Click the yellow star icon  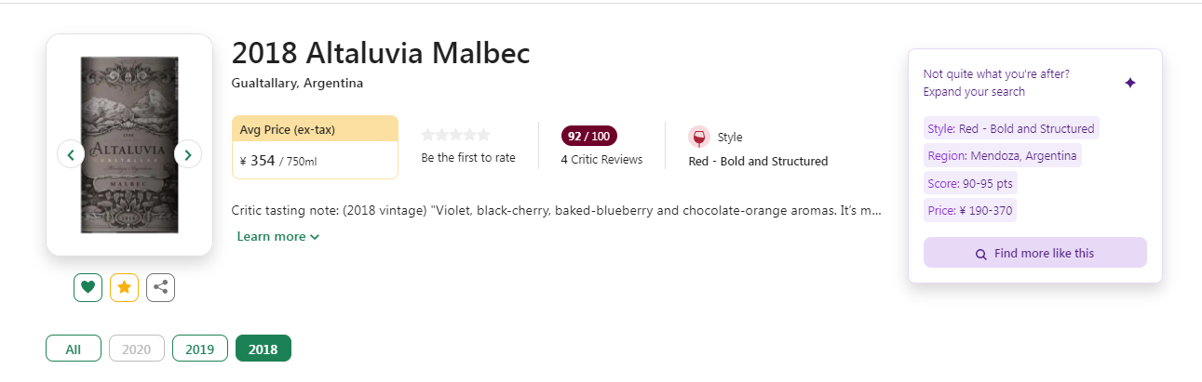pyautogui.click(x=124, y=288)
